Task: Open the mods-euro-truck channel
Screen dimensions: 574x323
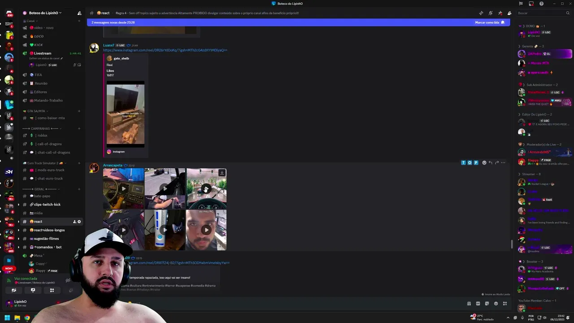Action: pyautogui.click(x=52, y=170)
